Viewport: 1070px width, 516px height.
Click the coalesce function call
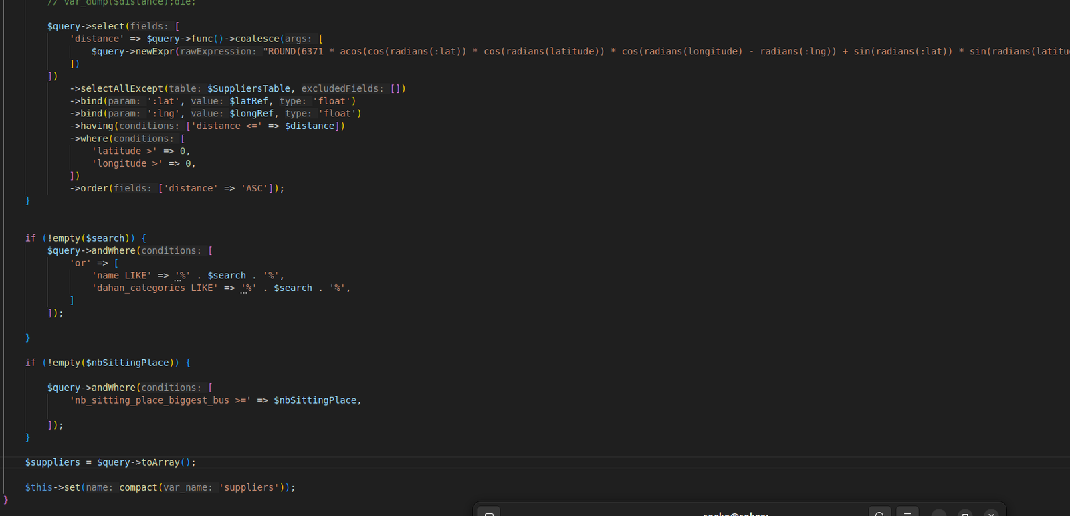coord(257,39)
